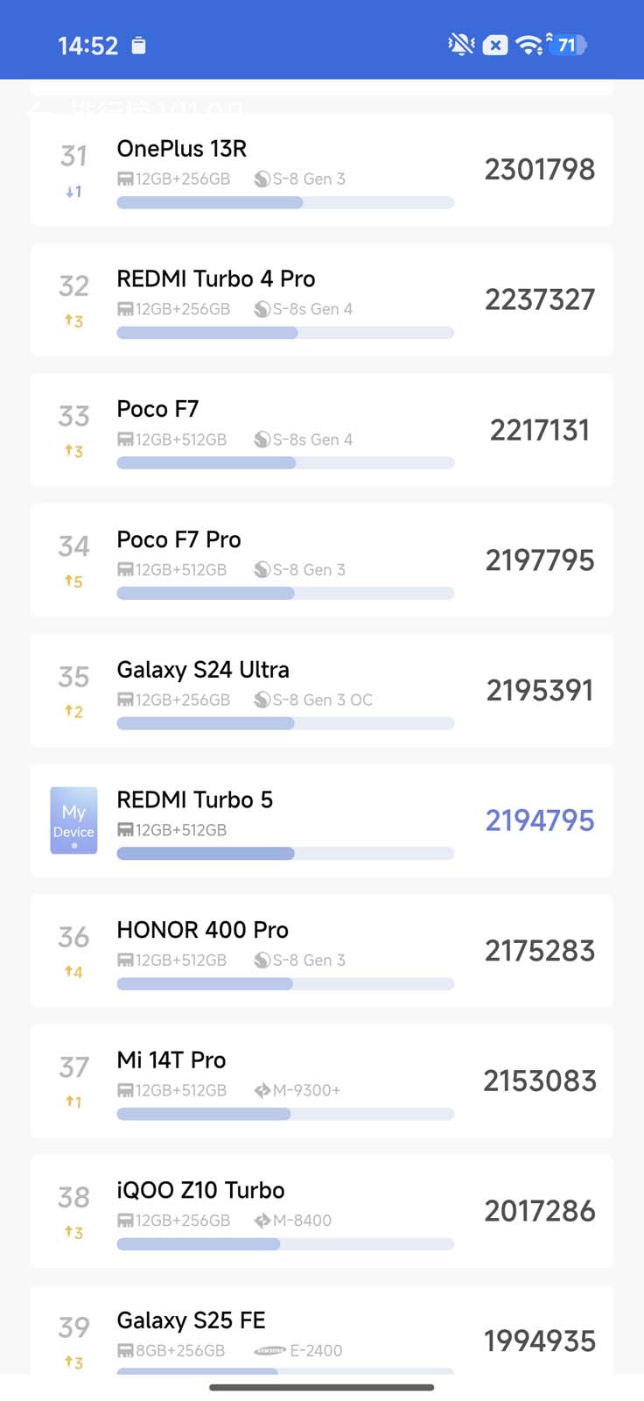Click the HONOR 400 Pro score bar
The image size is (644, 1401).
coord(285,984)
